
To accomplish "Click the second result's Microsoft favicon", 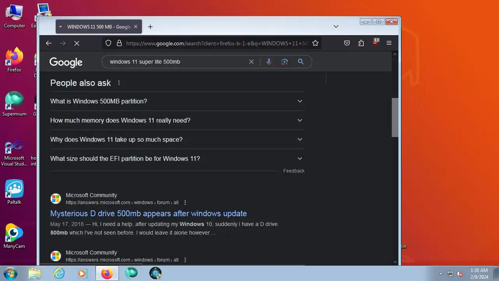I will click(x=56, y=256).
